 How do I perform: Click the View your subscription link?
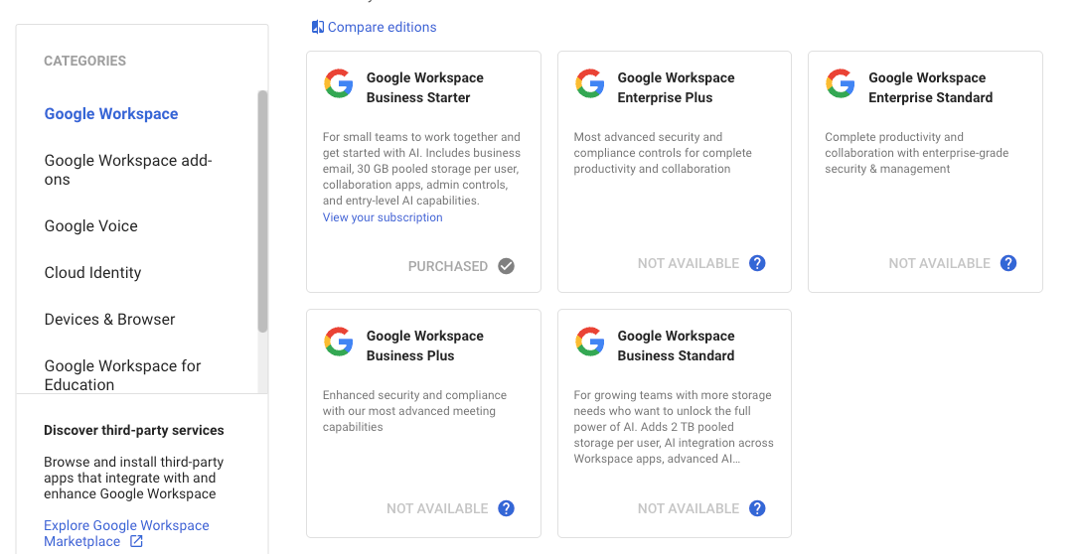383,217
